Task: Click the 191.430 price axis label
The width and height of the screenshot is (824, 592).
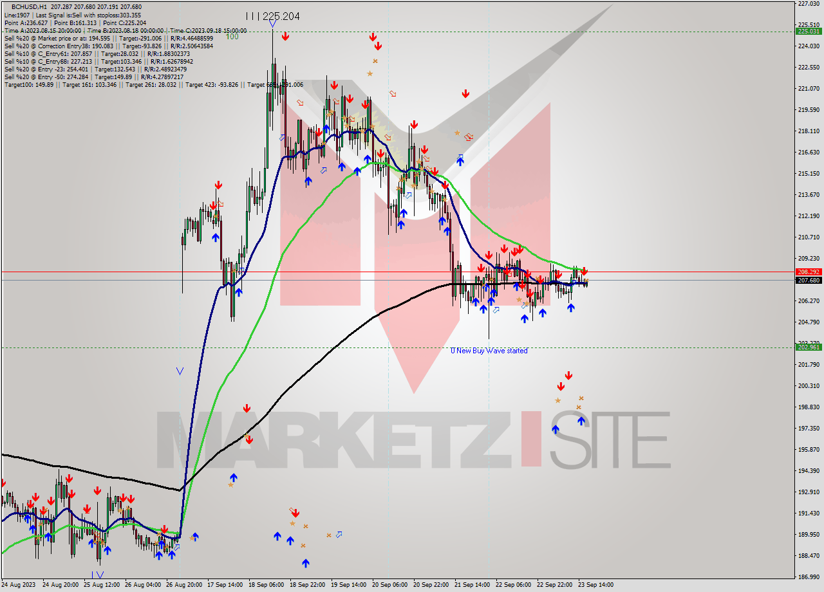Action: [809, 513]
